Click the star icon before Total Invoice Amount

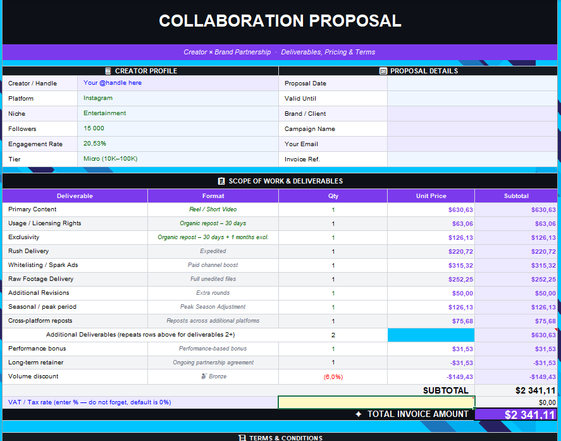[359, 414]
